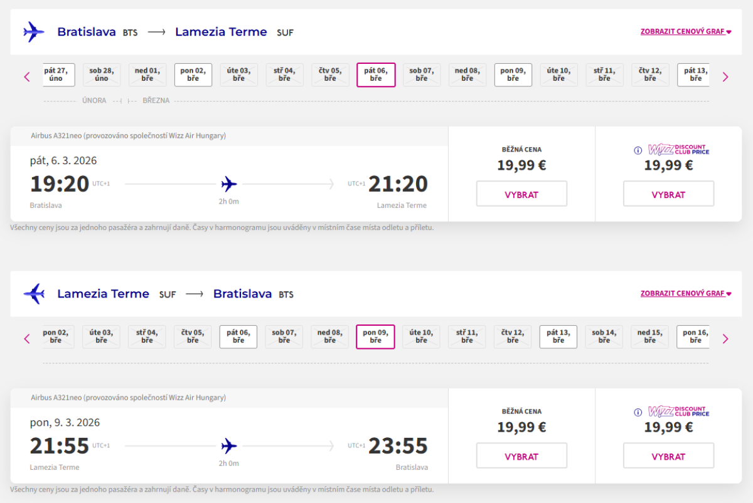The width and height of the screenshot is (753, 503).
Task: Select outbound date pon 09, bře
Action: [x=513, y=75]
